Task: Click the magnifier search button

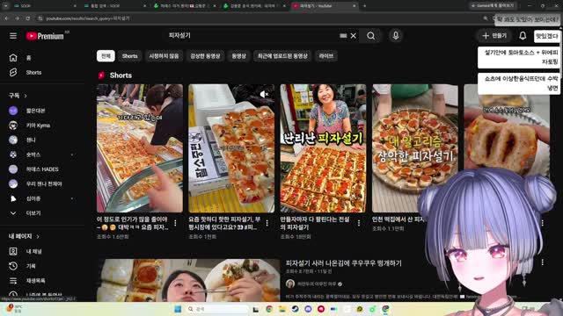Action: (x=371, y=36)
